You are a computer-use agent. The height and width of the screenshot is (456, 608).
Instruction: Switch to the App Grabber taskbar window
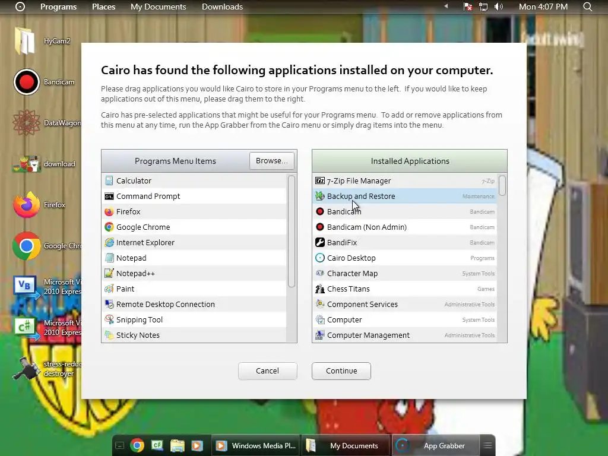tap(436, 445)
